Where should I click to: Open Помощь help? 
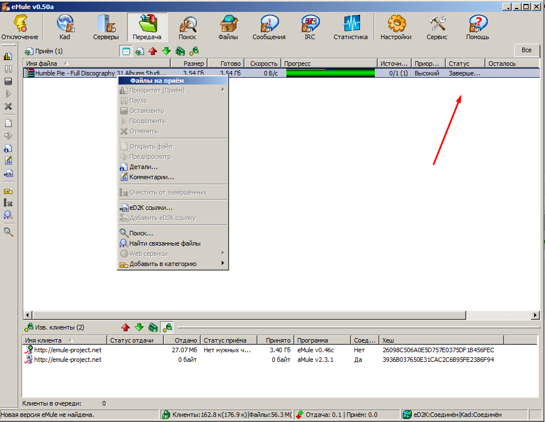coord(478,27)
